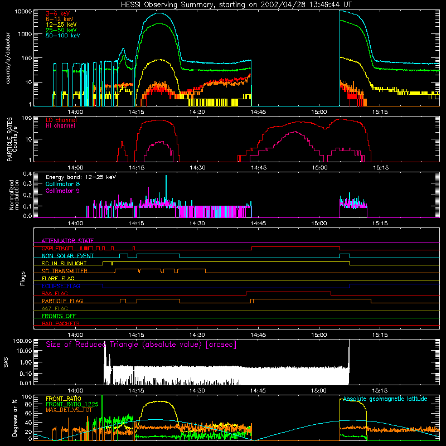446x446 pixels.
Task: Click the counts/s/detector axis title
Action: (8, 58)
